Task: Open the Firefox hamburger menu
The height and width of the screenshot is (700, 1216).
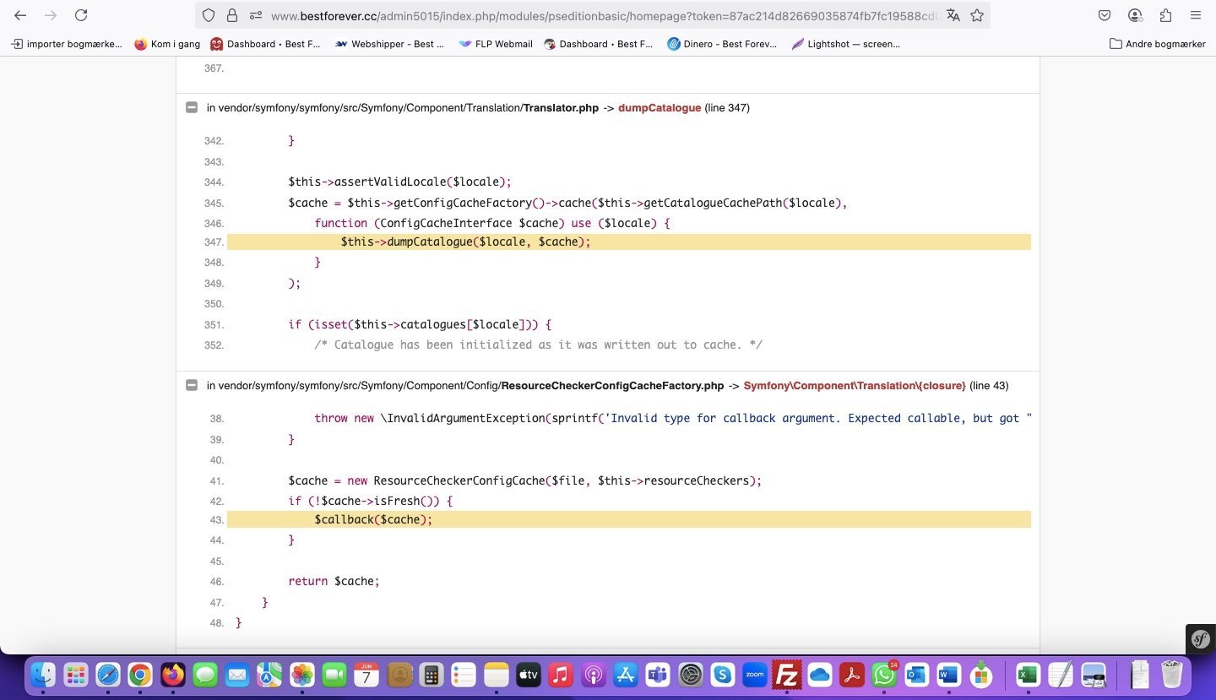Action: (x=1196, y=15)
